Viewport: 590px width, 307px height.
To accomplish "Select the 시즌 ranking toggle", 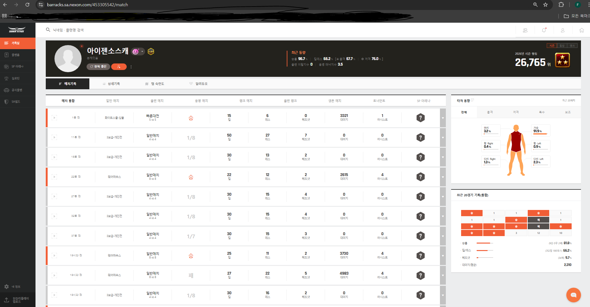I will pyautogui.click(x=552, y=46).
